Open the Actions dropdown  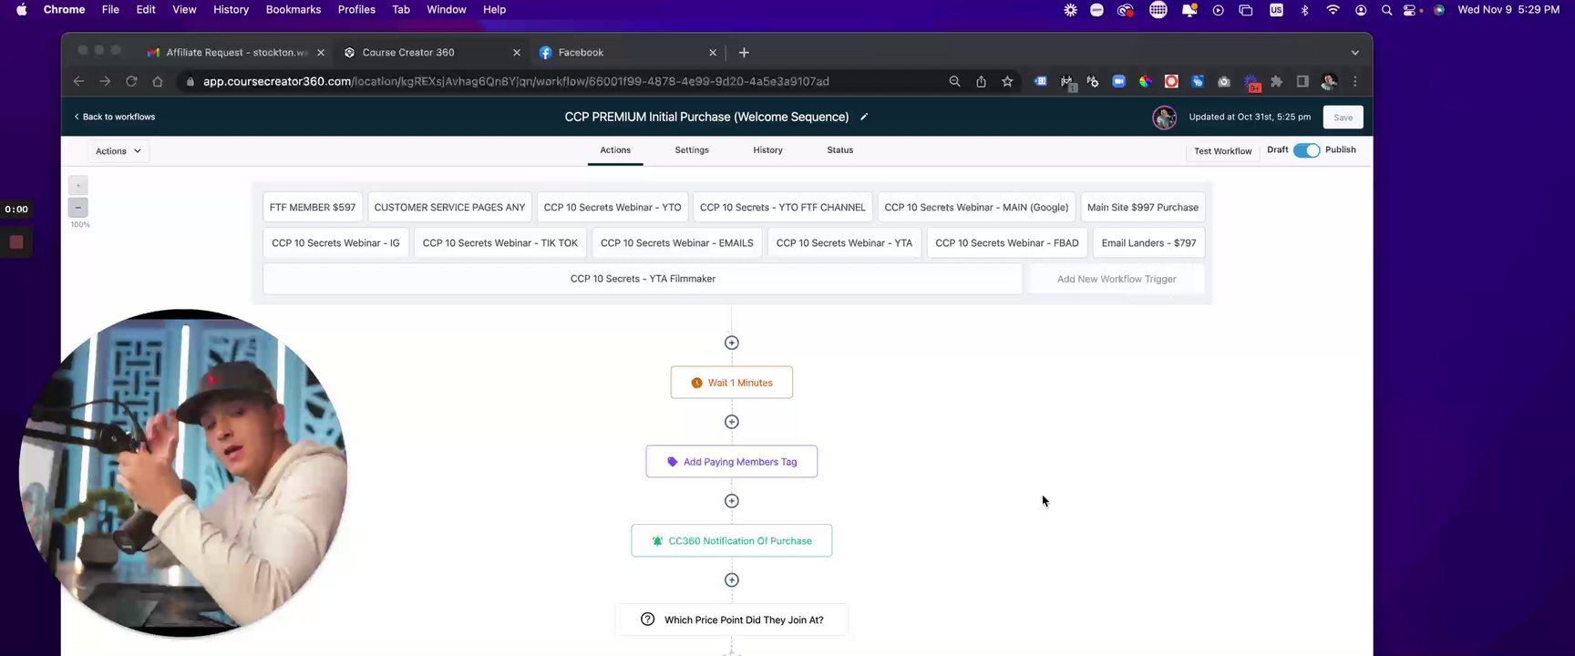click(118, 151)
